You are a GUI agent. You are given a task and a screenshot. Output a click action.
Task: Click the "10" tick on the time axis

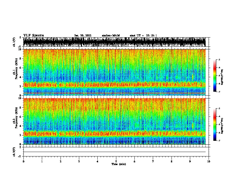tap(209, 161)
